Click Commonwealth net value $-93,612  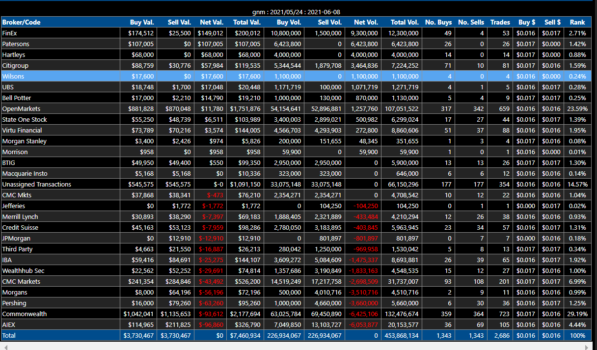211,314
